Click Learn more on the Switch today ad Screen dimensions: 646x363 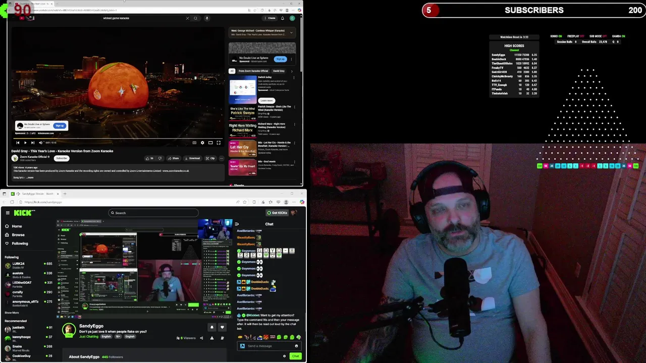click(266, 100)
